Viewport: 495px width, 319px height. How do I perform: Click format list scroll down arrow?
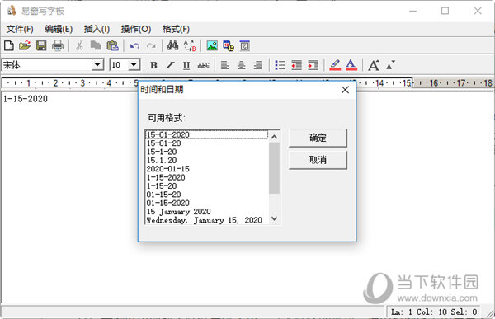tap(275, 218)
